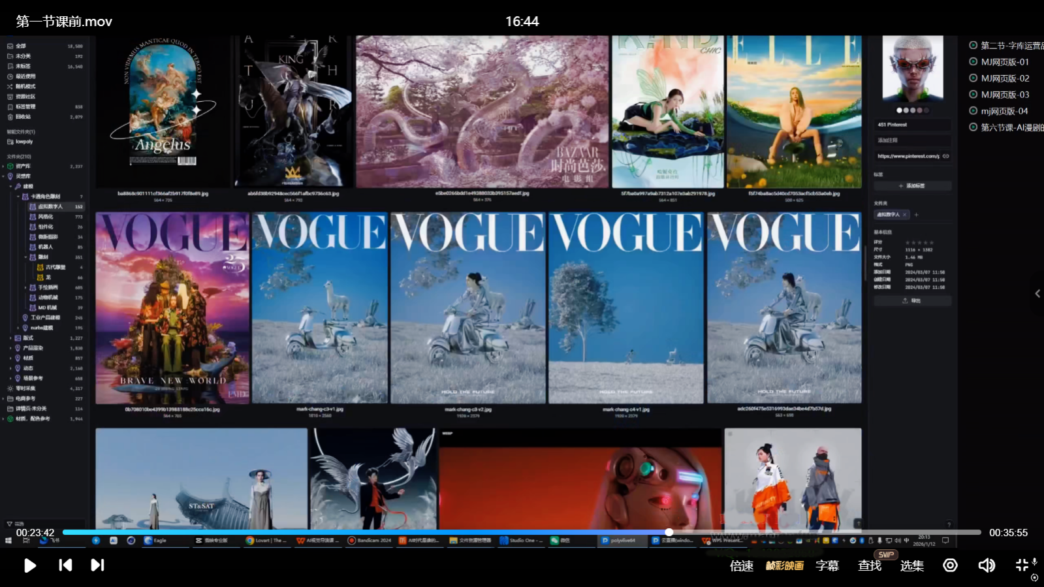
Task: Click the 添加标签 button
Action: (912, 186)
